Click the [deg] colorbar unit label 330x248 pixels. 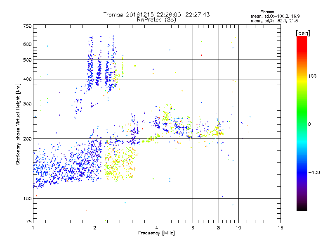pos(303,33)
